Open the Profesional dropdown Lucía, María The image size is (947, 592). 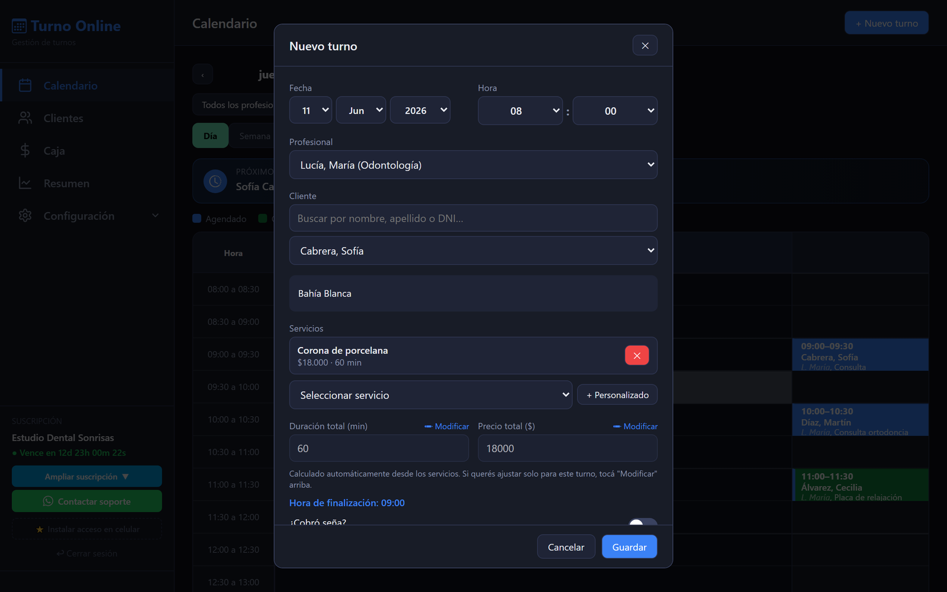click(474, 165)
